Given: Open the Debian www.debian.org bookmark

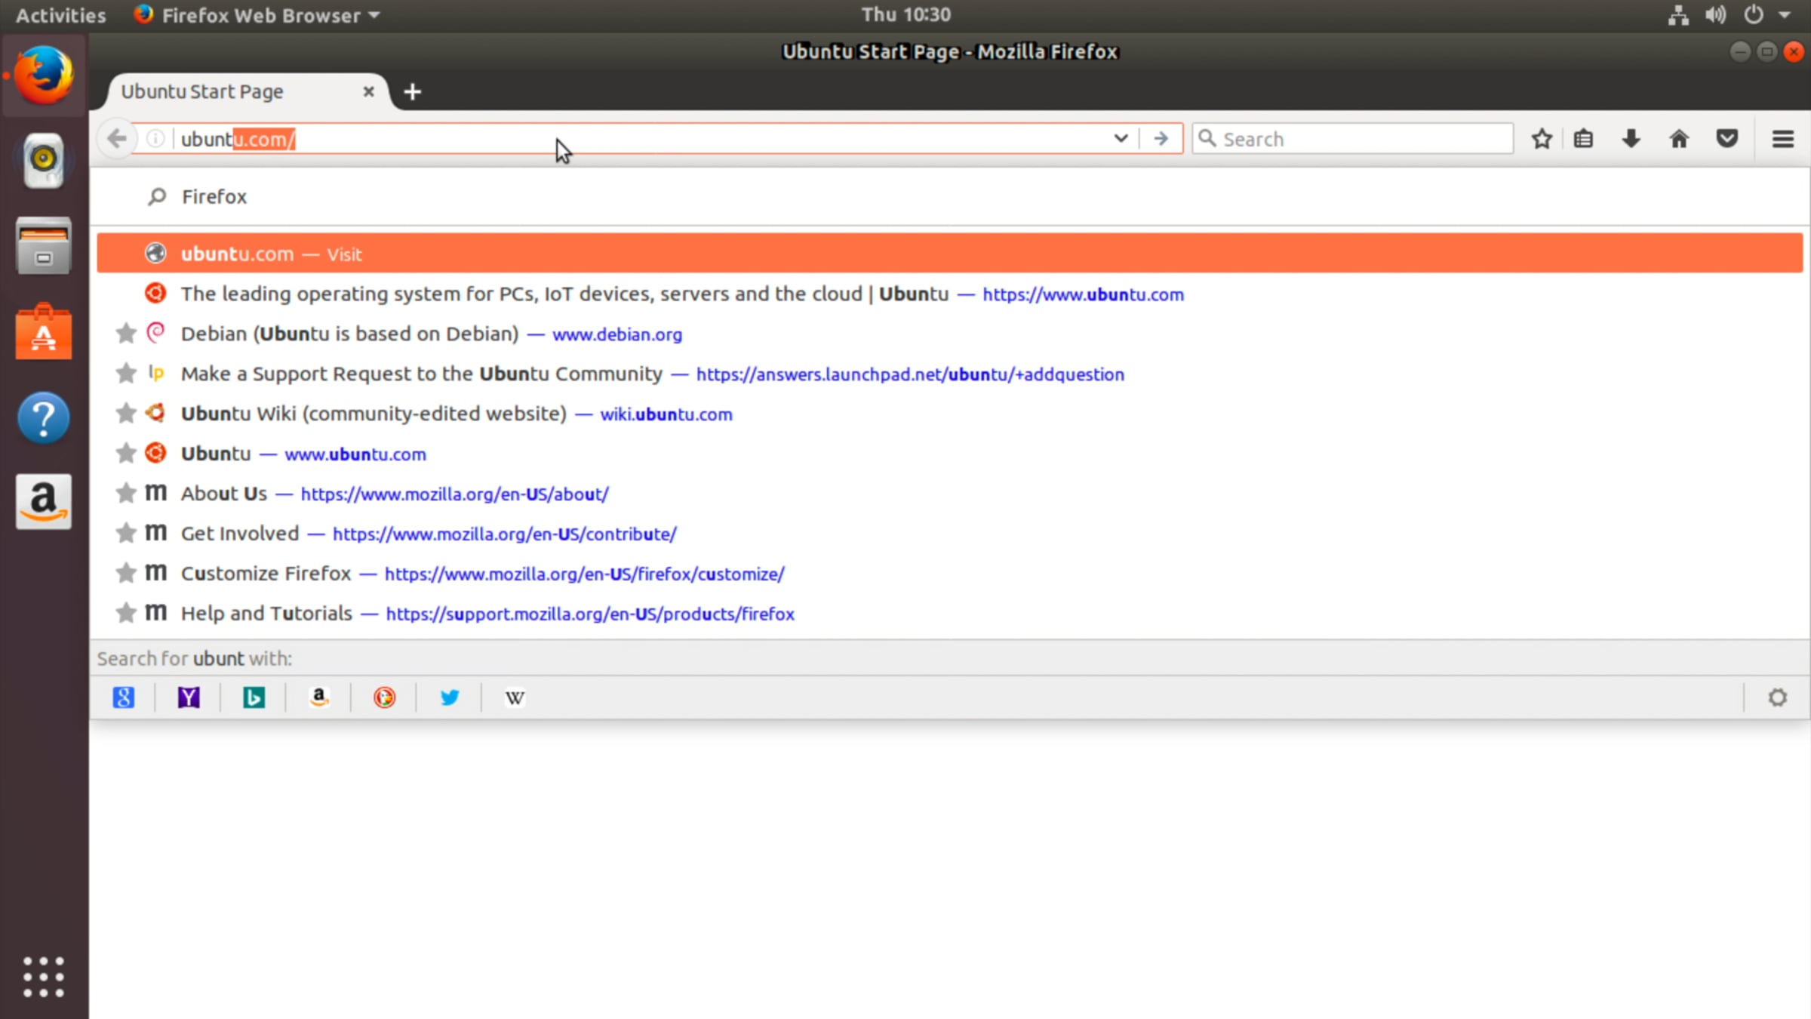Looking at the screenshot, I should pos(949,334).
